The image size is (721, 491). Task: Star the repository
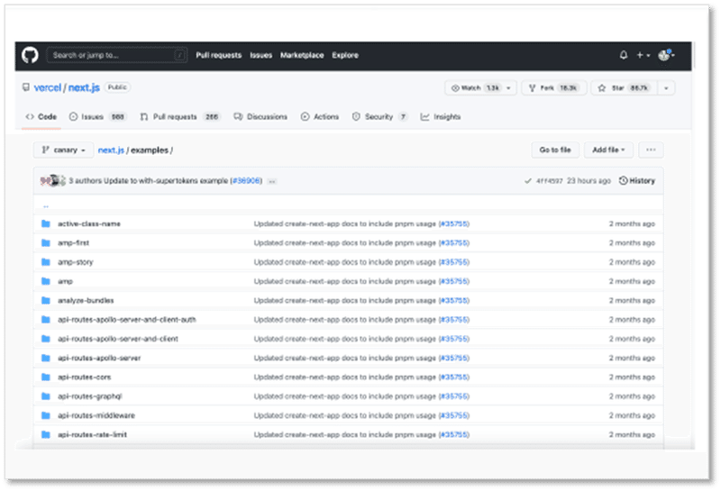pos(625,87)
